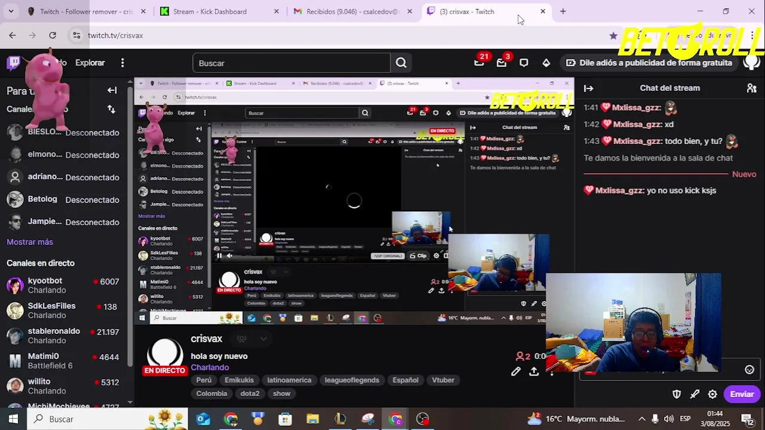Open live channel SdkLesFilles

tap(63, 311)
